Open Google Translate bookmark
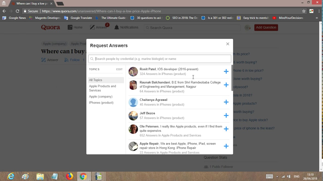The width and height of the screenshot is (323, 181). tap(78, 18)
